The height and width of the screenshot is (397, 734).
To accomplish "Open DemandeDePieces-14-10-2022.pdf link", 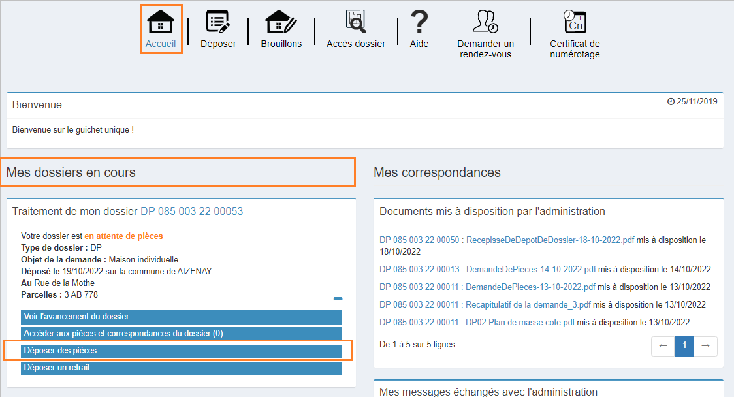I will [x=531, y=269].
